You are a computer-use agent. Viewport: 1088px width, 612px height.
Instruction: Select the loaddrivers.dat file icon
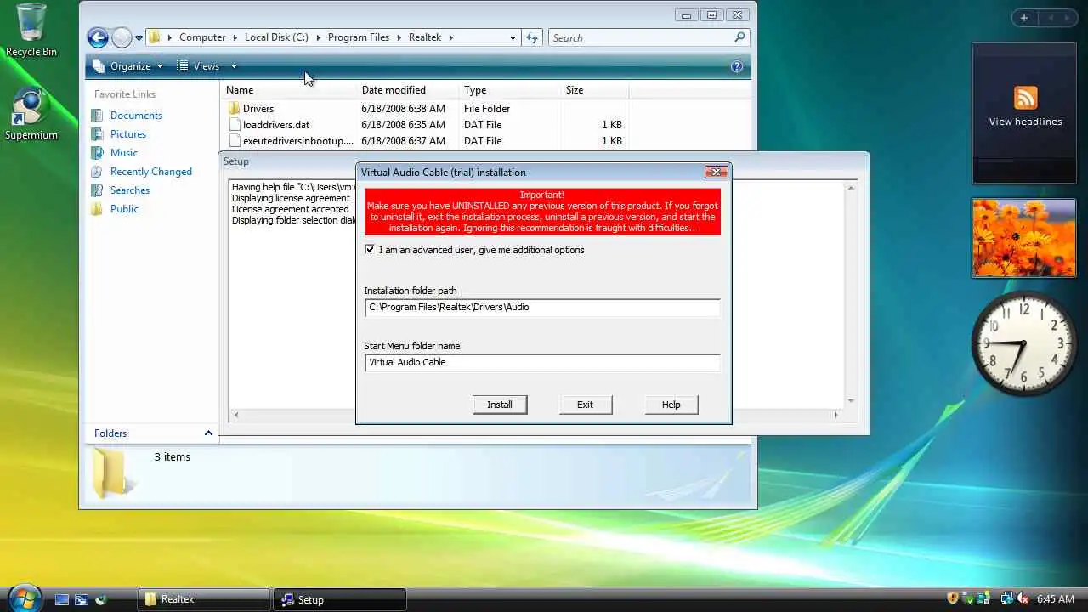click(x=235, y=125)
